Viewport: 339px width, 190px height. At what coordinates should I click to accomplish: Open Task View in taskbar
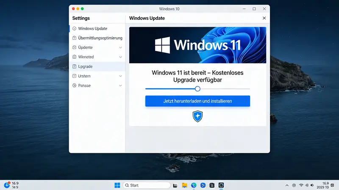click(x=175, y=185)
